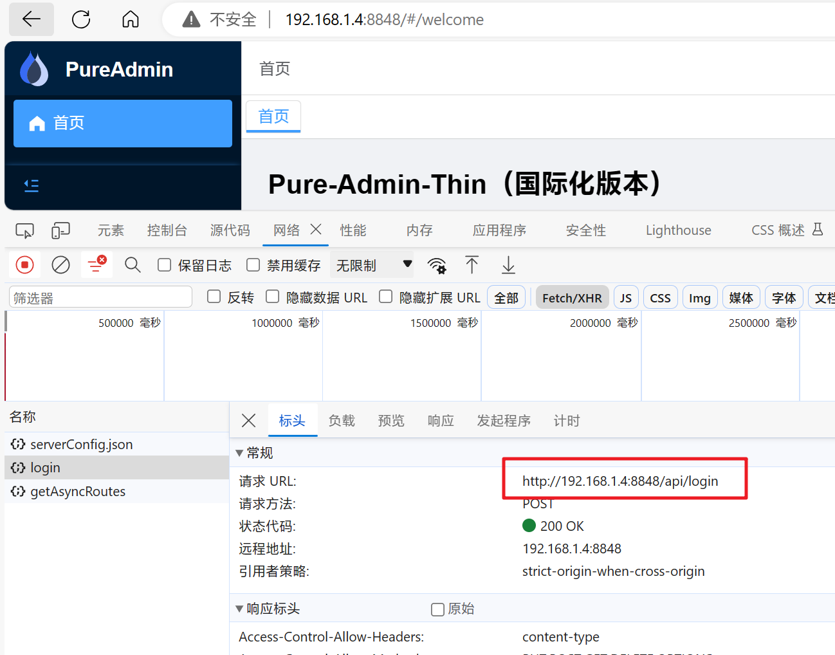Open the 安全性 tab
835x655 pixels.
click(586, 230)
